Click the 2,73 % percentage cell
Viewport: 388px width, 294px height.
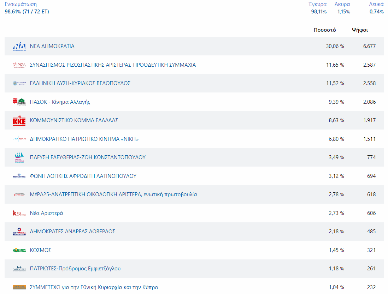336,213
